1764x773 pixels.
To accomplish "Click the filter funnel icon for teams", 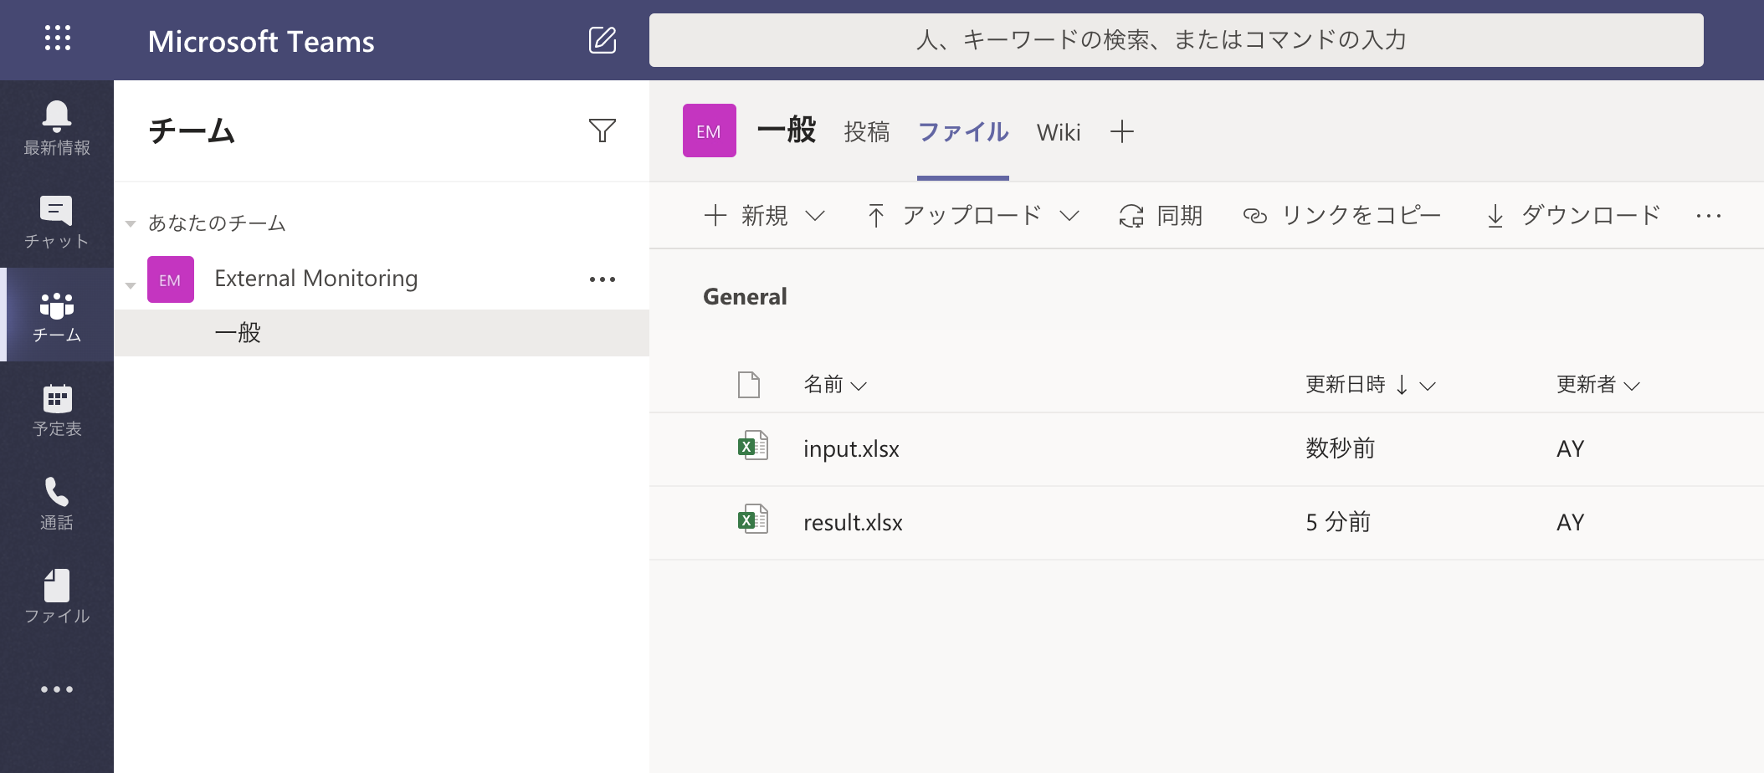I will (x=603, y=131).
